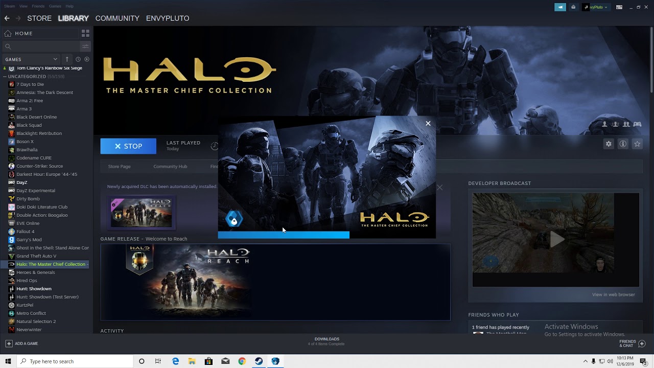Open the ENVYPLUTO profile tab
This screenshot has width=654, height=368.
tap(168, 18)
